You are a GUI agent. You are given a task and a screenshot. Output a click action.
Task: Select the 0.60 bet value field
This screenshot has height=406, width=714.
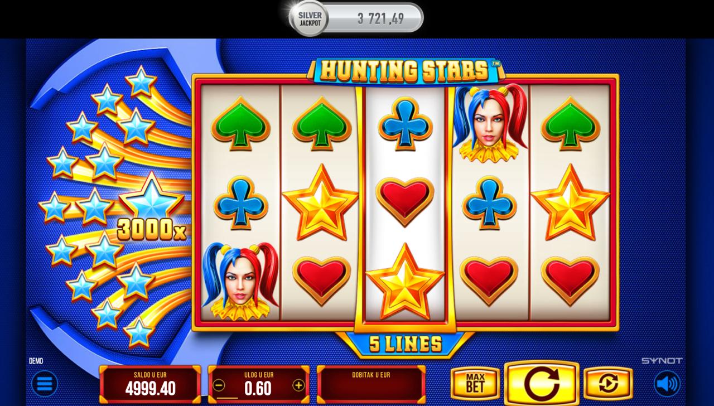pos(258,388)
